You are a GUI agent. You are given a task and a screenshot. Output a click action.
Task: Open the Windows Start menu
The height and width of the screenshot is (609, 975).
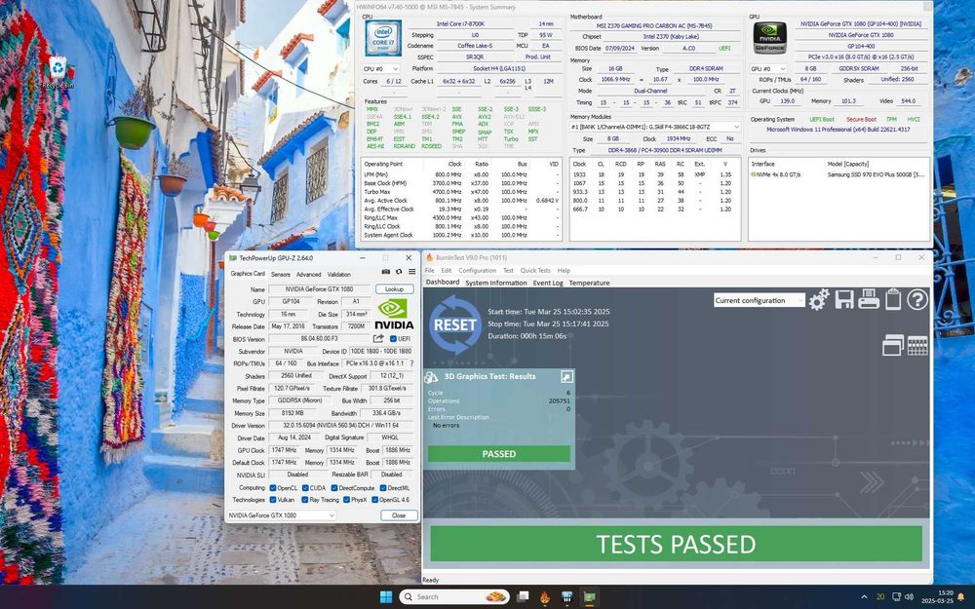[385, 597]
